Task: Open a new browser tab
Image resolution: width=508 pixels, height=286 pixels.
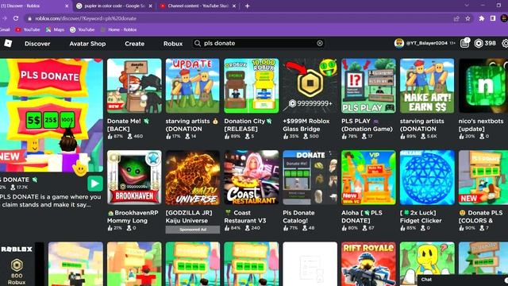Action: [x=247, y=6]
